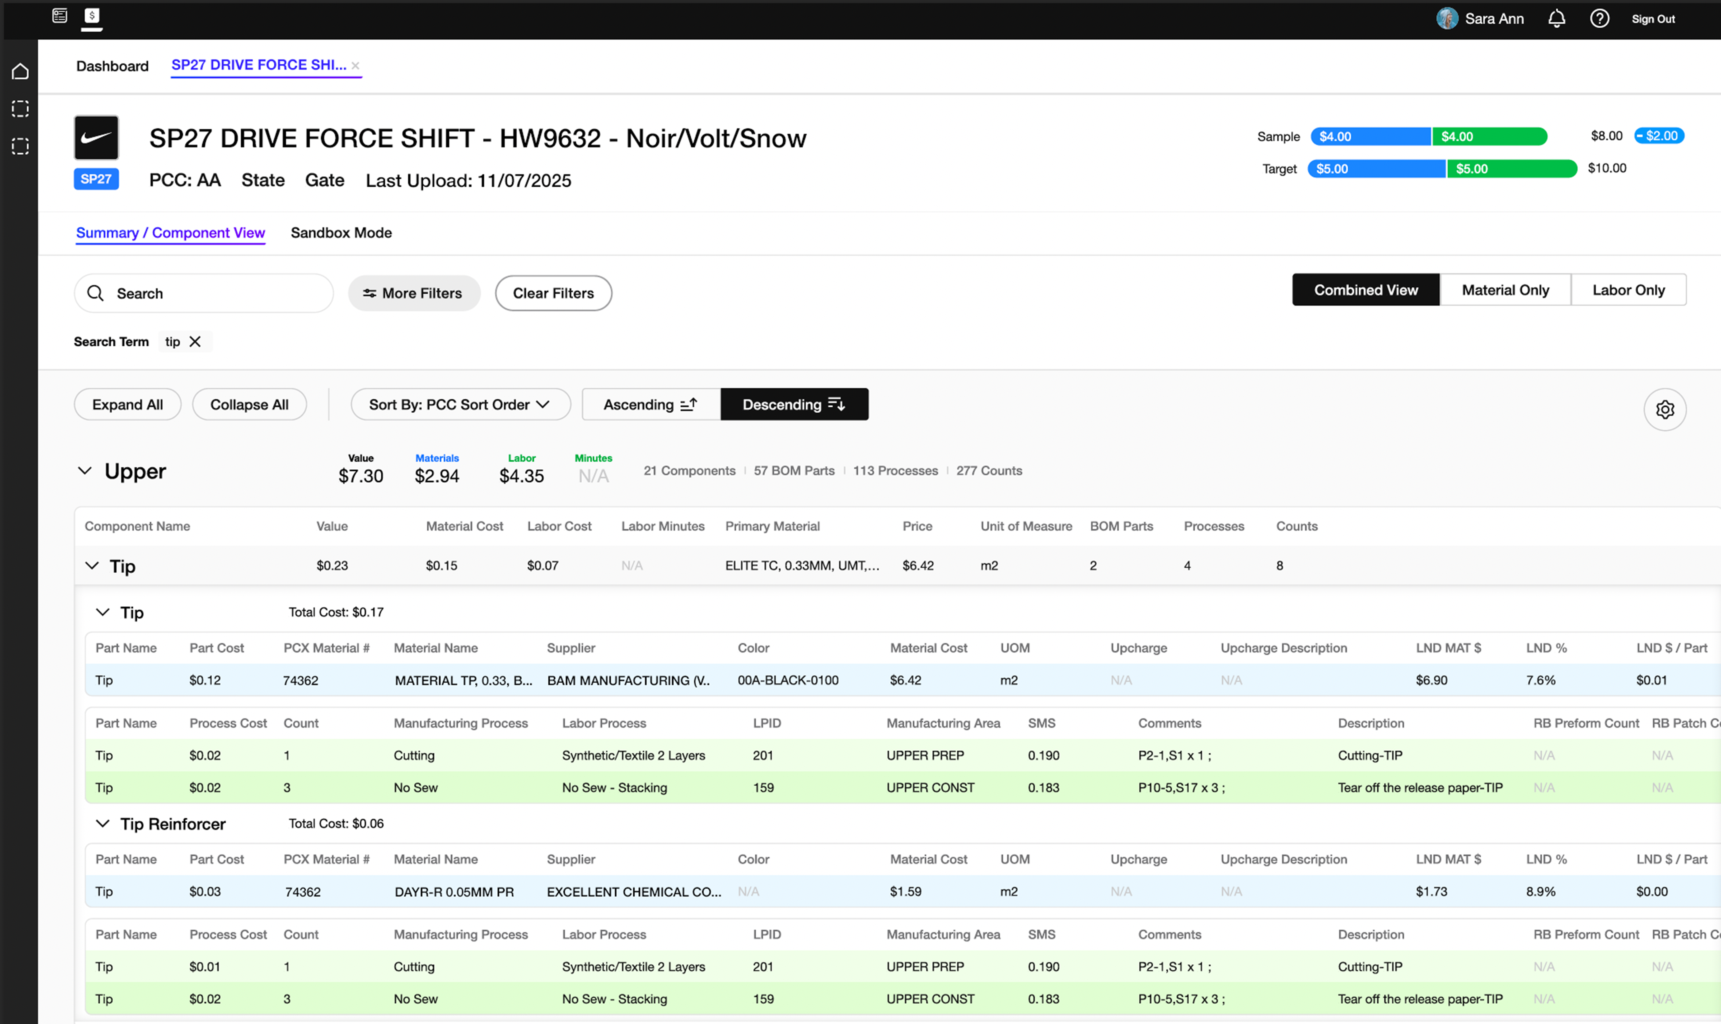Open table settings via the gear icon
The height and width of the screenshot is (1024, 1721).
point(1664,409)
